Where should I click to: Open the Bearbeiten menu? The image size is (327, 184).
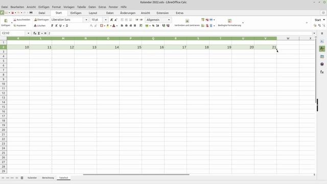pyautogui.click(x=17, y=7)
